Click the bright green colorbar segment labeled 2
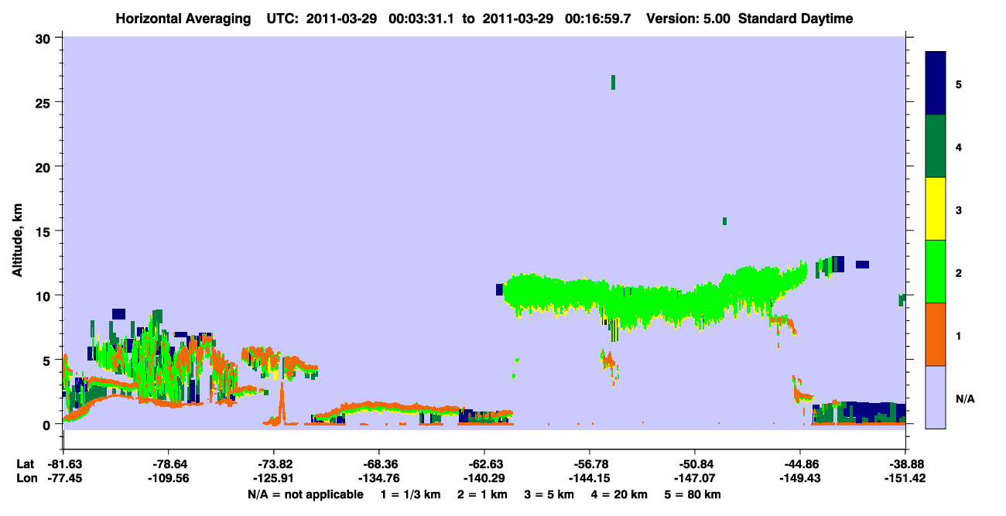Viewport: 1006px width, 516px height. tap(936, 272)
